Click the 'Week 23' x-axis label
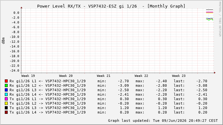The height and width of the screenshot is (125, 223). point(179,76)
